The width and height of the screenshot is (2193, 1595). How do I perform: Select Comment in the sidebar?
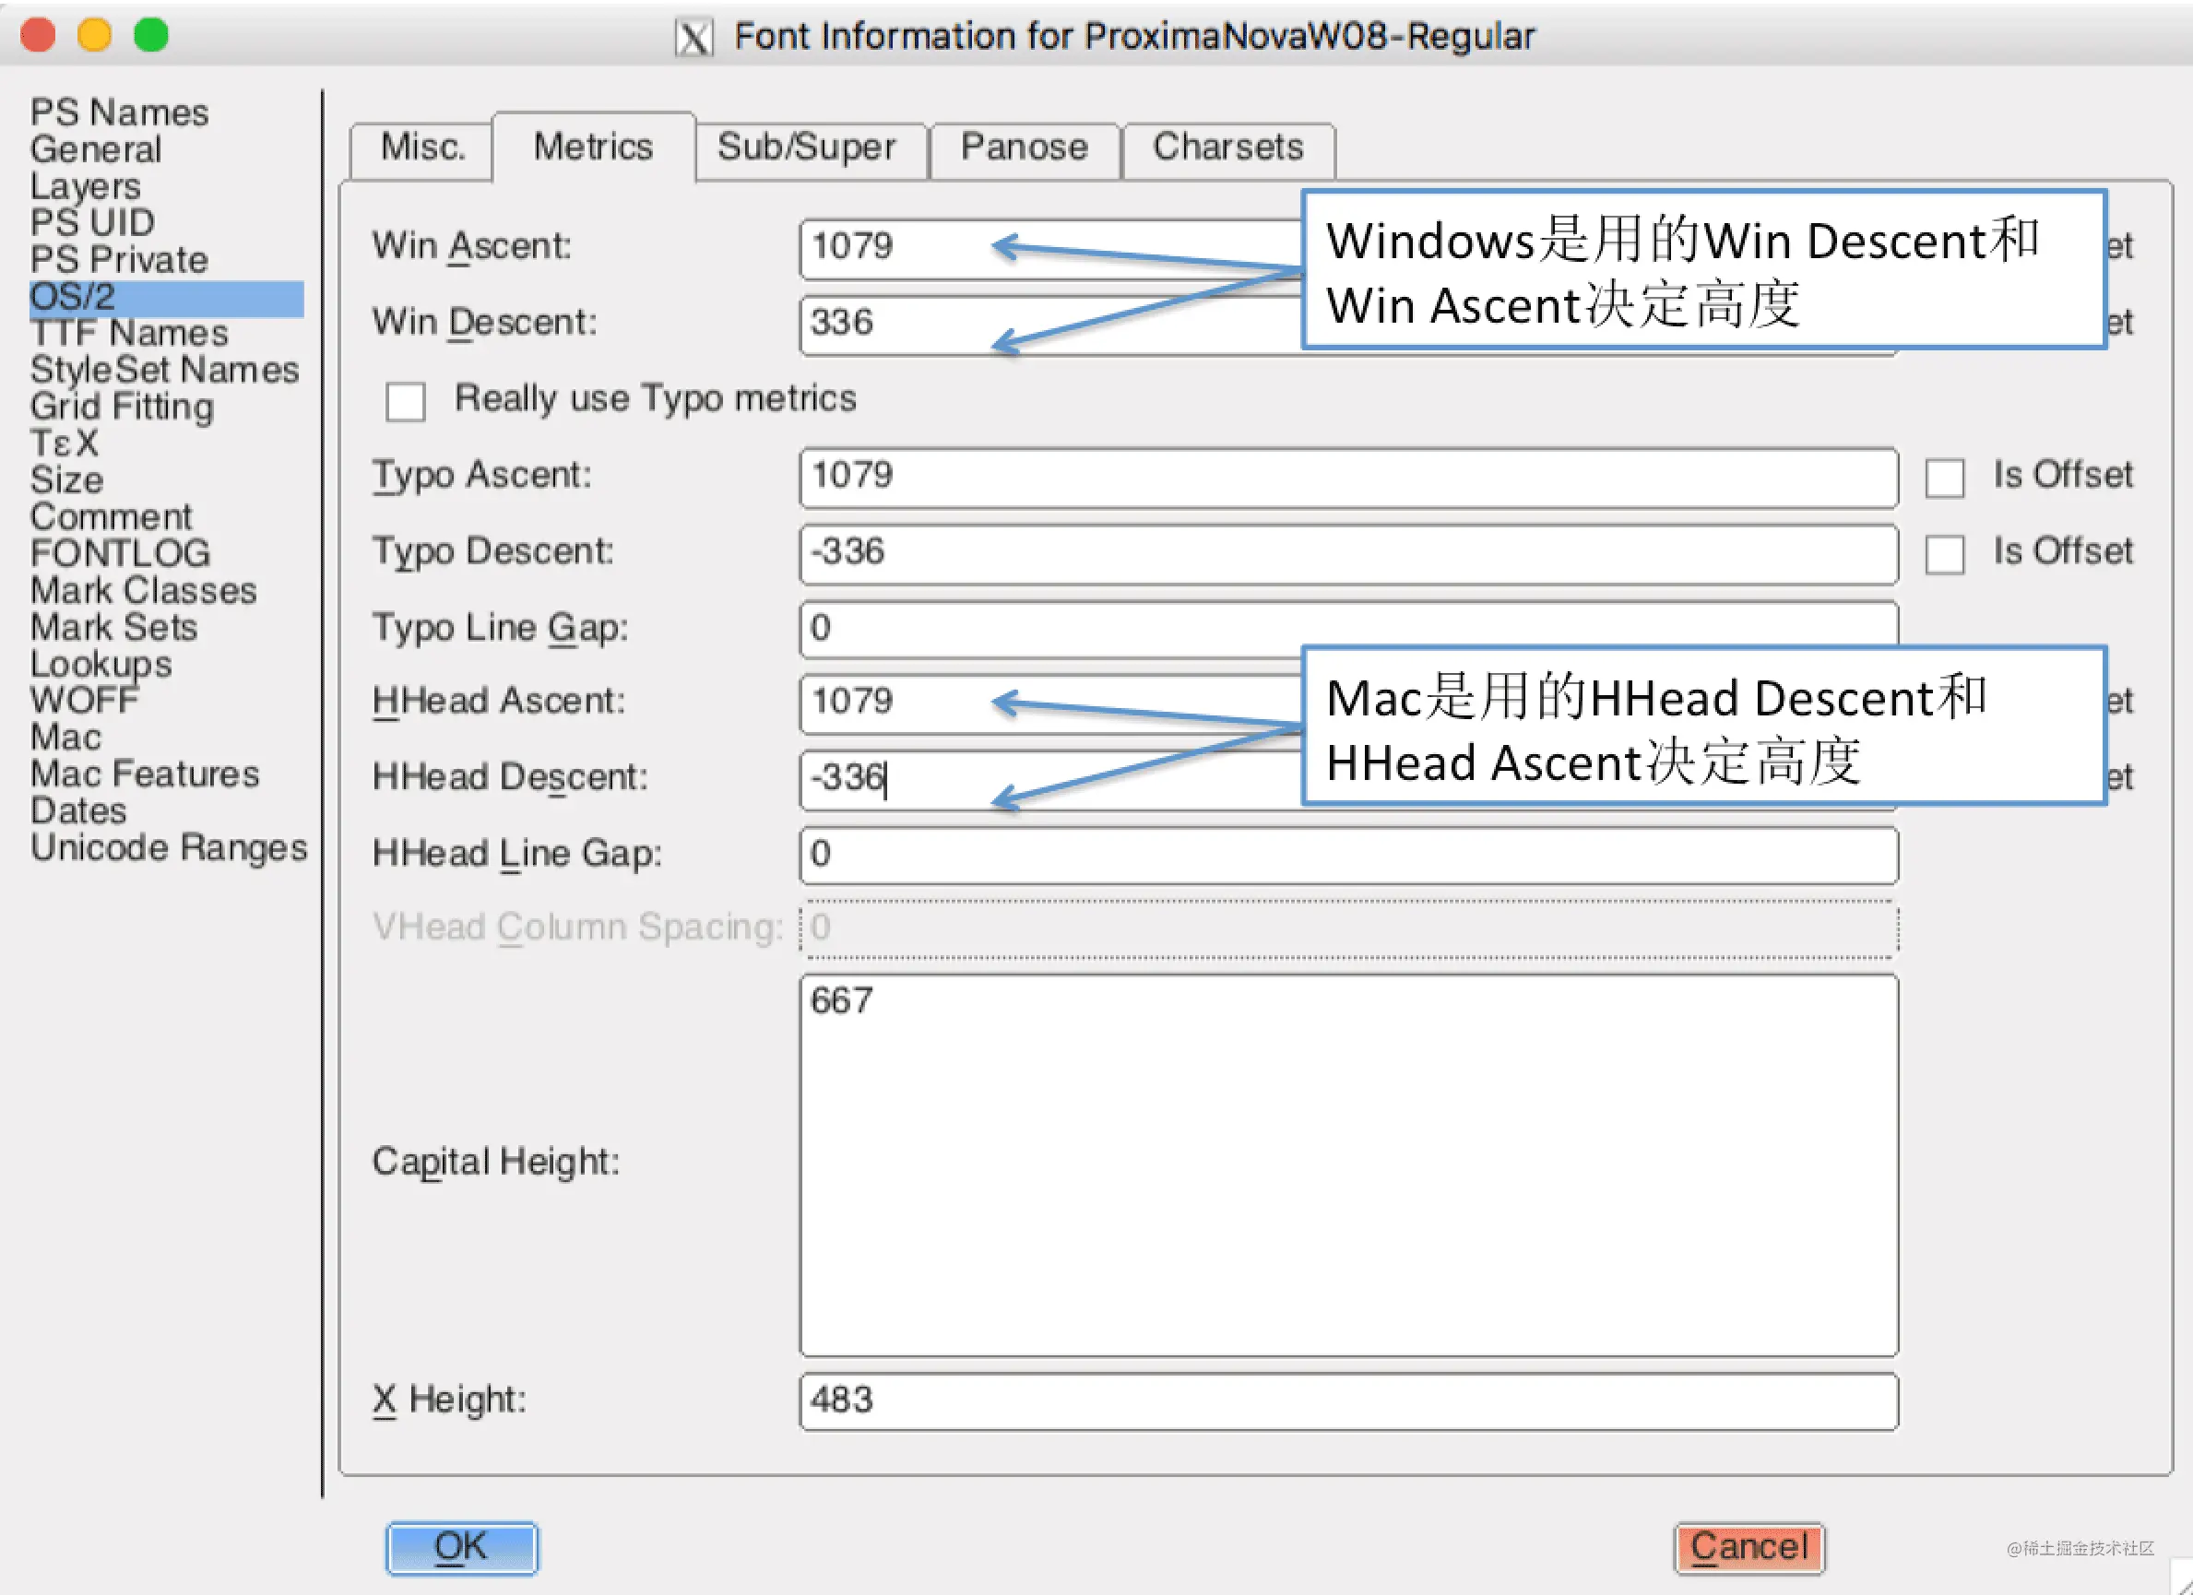[112, 516]
